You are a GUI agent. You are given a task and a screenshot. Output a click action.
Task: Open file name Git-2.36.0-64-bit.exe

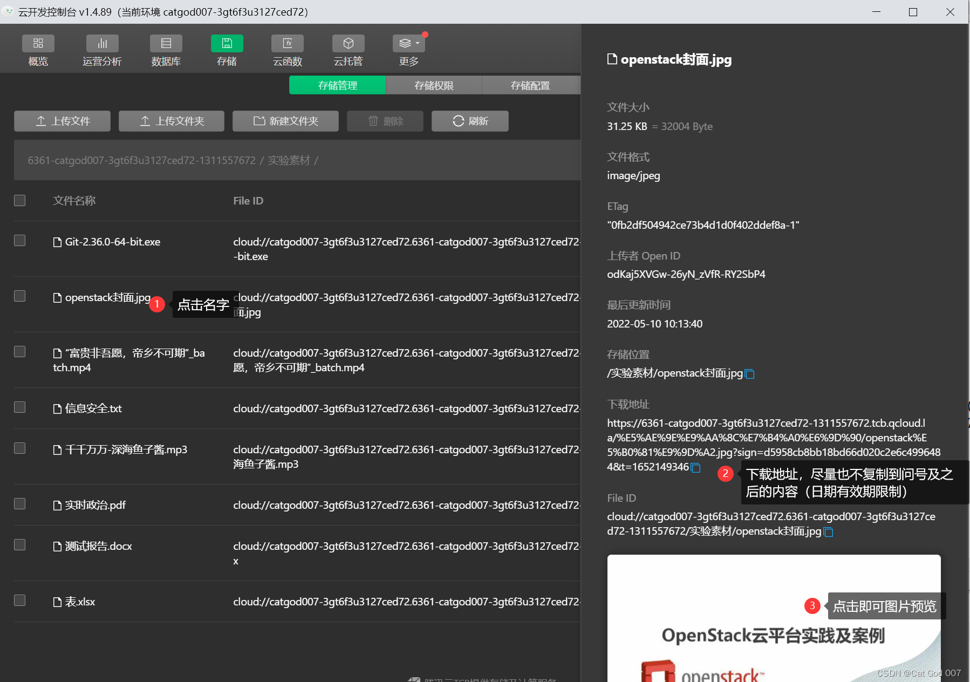pyautogui.click(x=113, y=242)
